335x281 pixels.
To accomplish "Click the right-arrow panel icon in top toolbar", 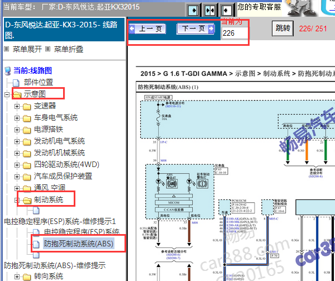I will coord(193,10).
